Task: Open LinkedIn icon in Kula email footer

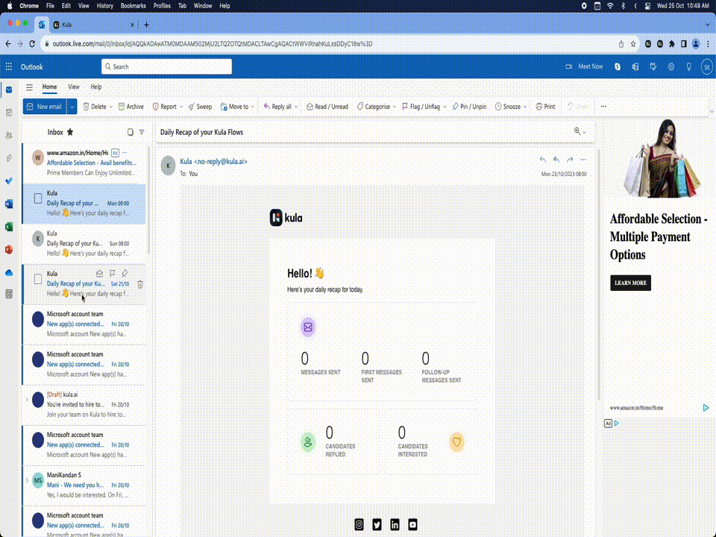Action: [395, 524]
